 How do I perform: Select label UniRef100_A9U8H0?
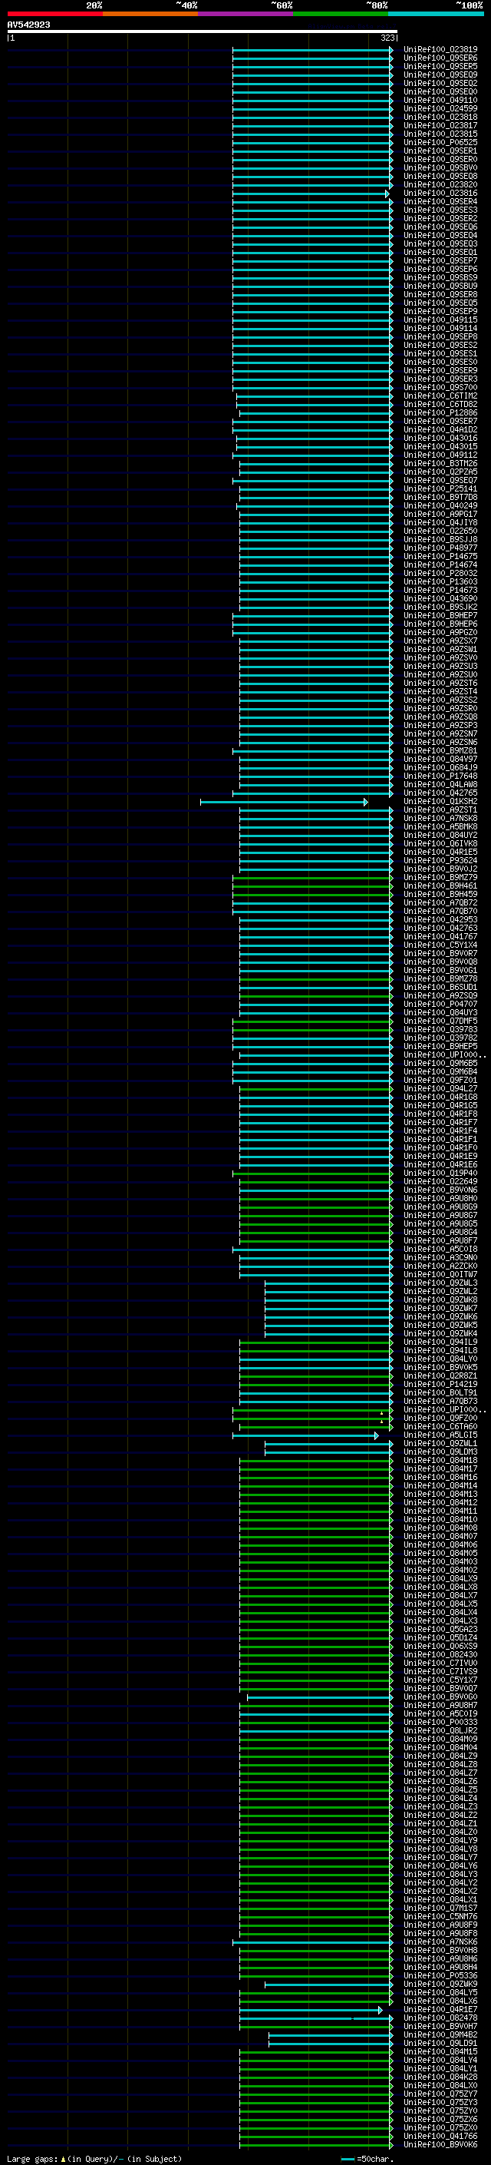(x=440, y=1197)
